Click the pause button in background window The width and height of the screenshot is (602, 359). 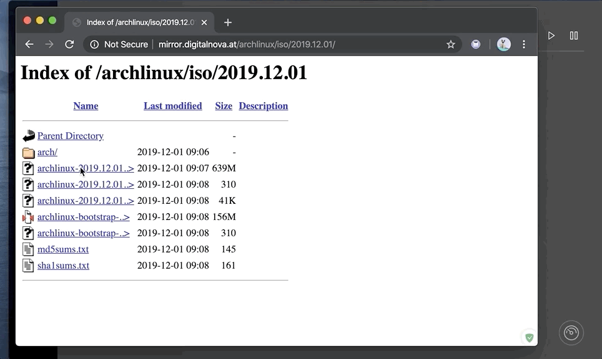pyautogui.click(x=574, y=36)
